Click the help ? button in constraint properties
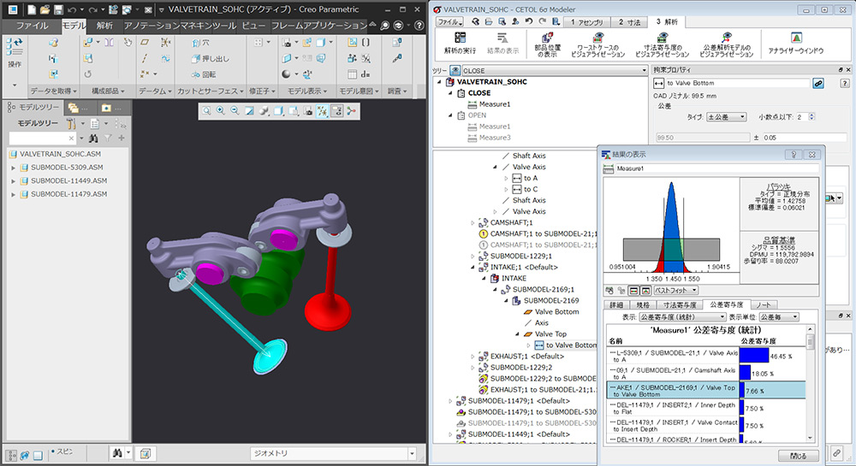This screenshot has width=856, height=466. pyautogui.click(x=845, y=84)
